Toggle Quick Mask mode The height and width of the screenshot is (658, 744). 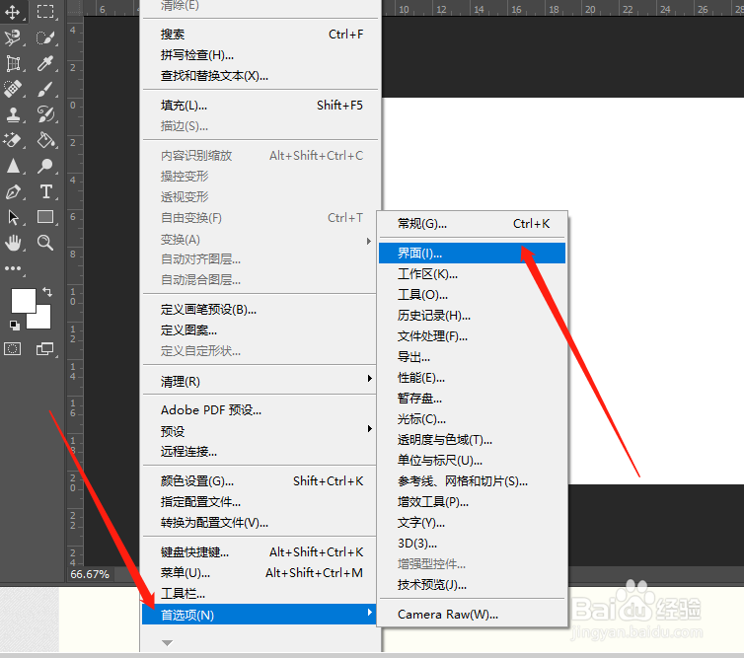click(13, 349)
